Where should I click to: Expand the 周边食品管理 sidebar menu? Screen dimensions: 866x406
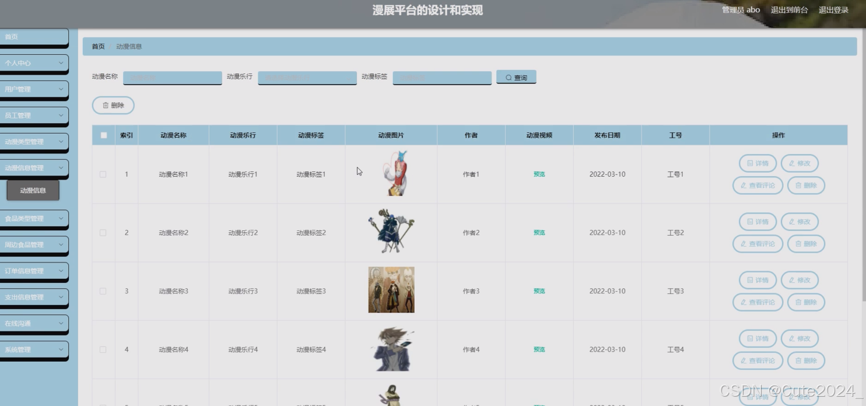pos(34,245)
